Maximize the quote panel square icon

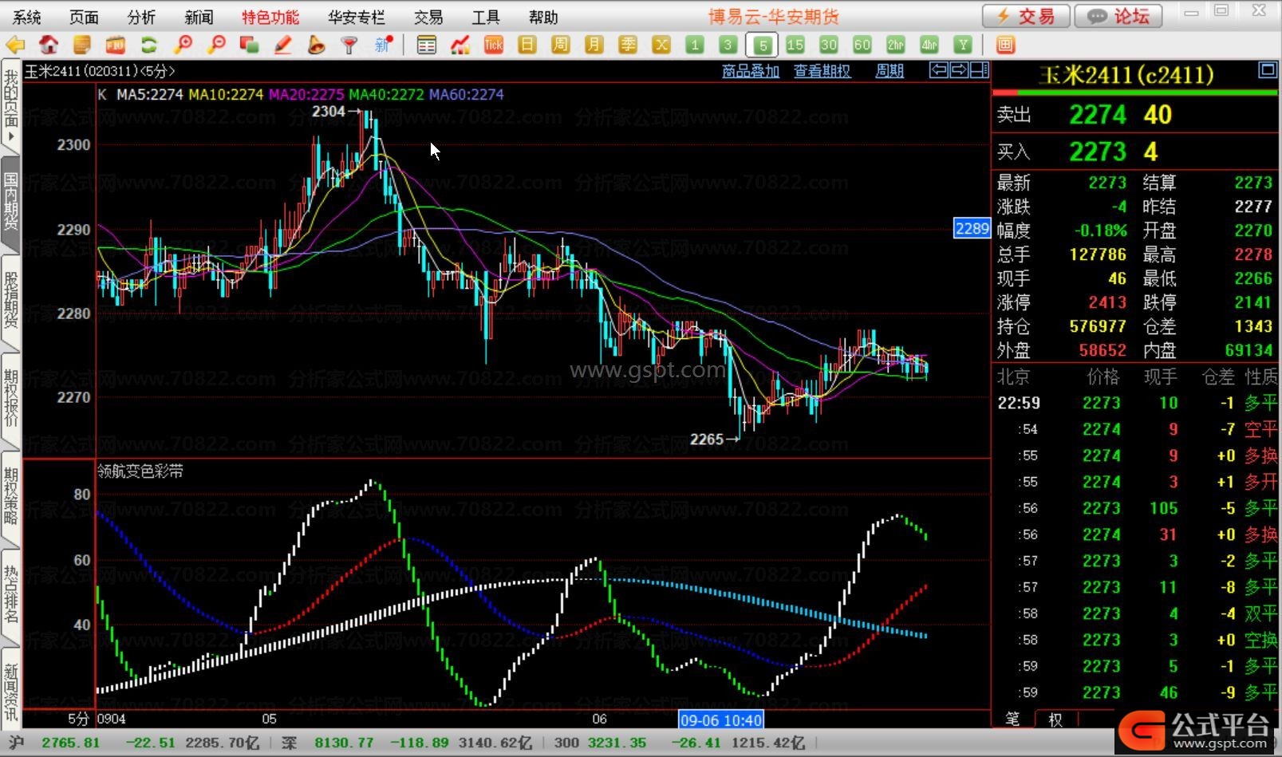1267,70
